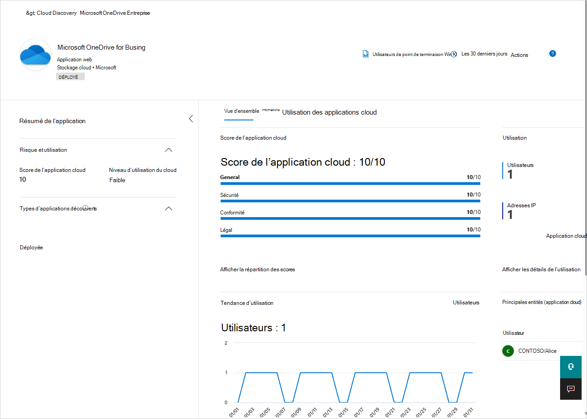Click info icon in discovered app types header
Screen dimensions: 587x419
[85, 208]
